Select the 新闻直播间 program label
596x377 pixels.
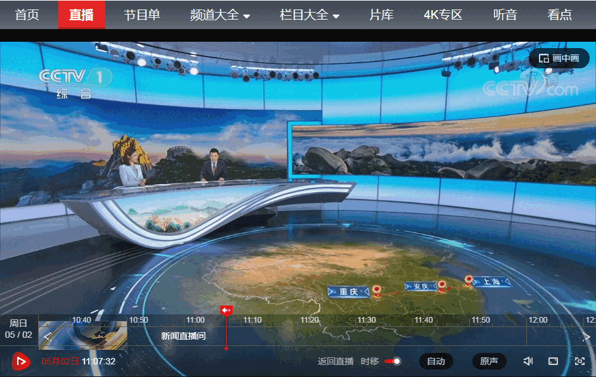[185, 336]
